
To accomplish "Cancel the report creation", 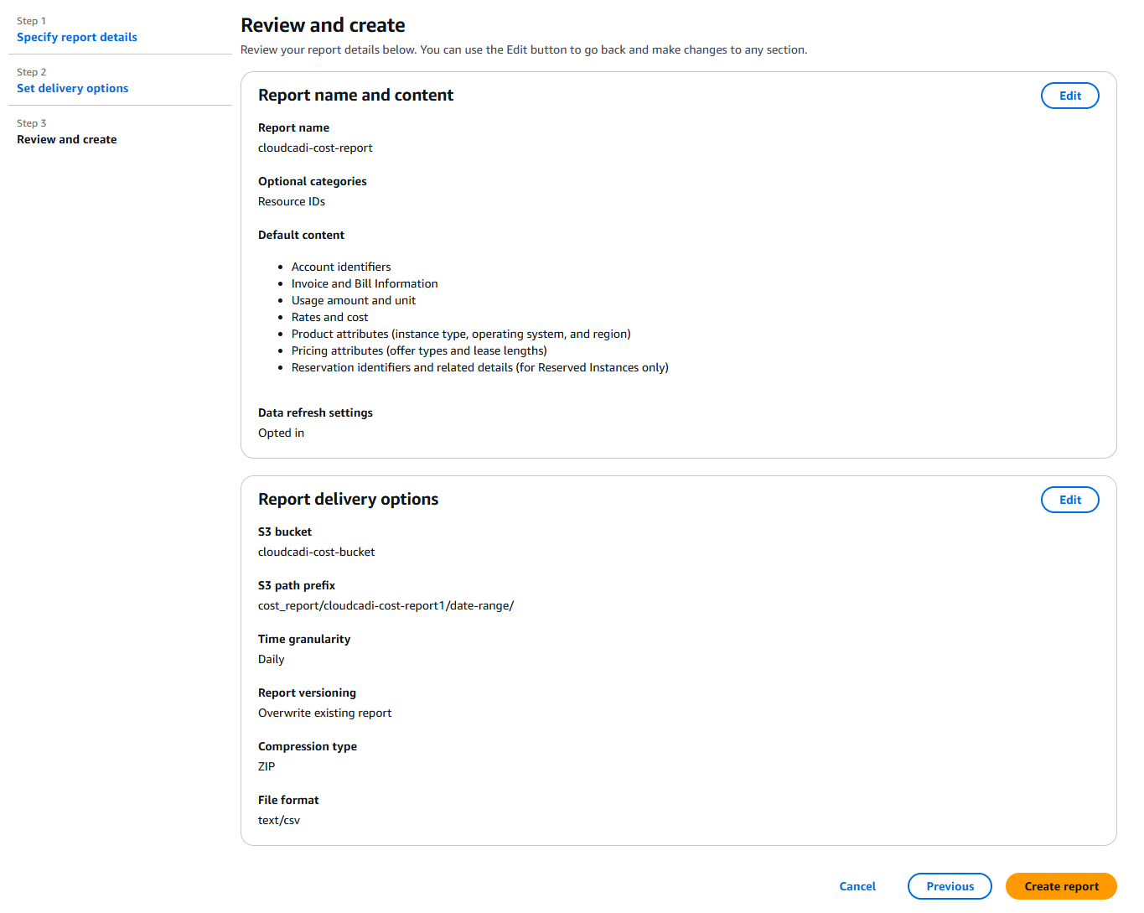I will point(857,886).
